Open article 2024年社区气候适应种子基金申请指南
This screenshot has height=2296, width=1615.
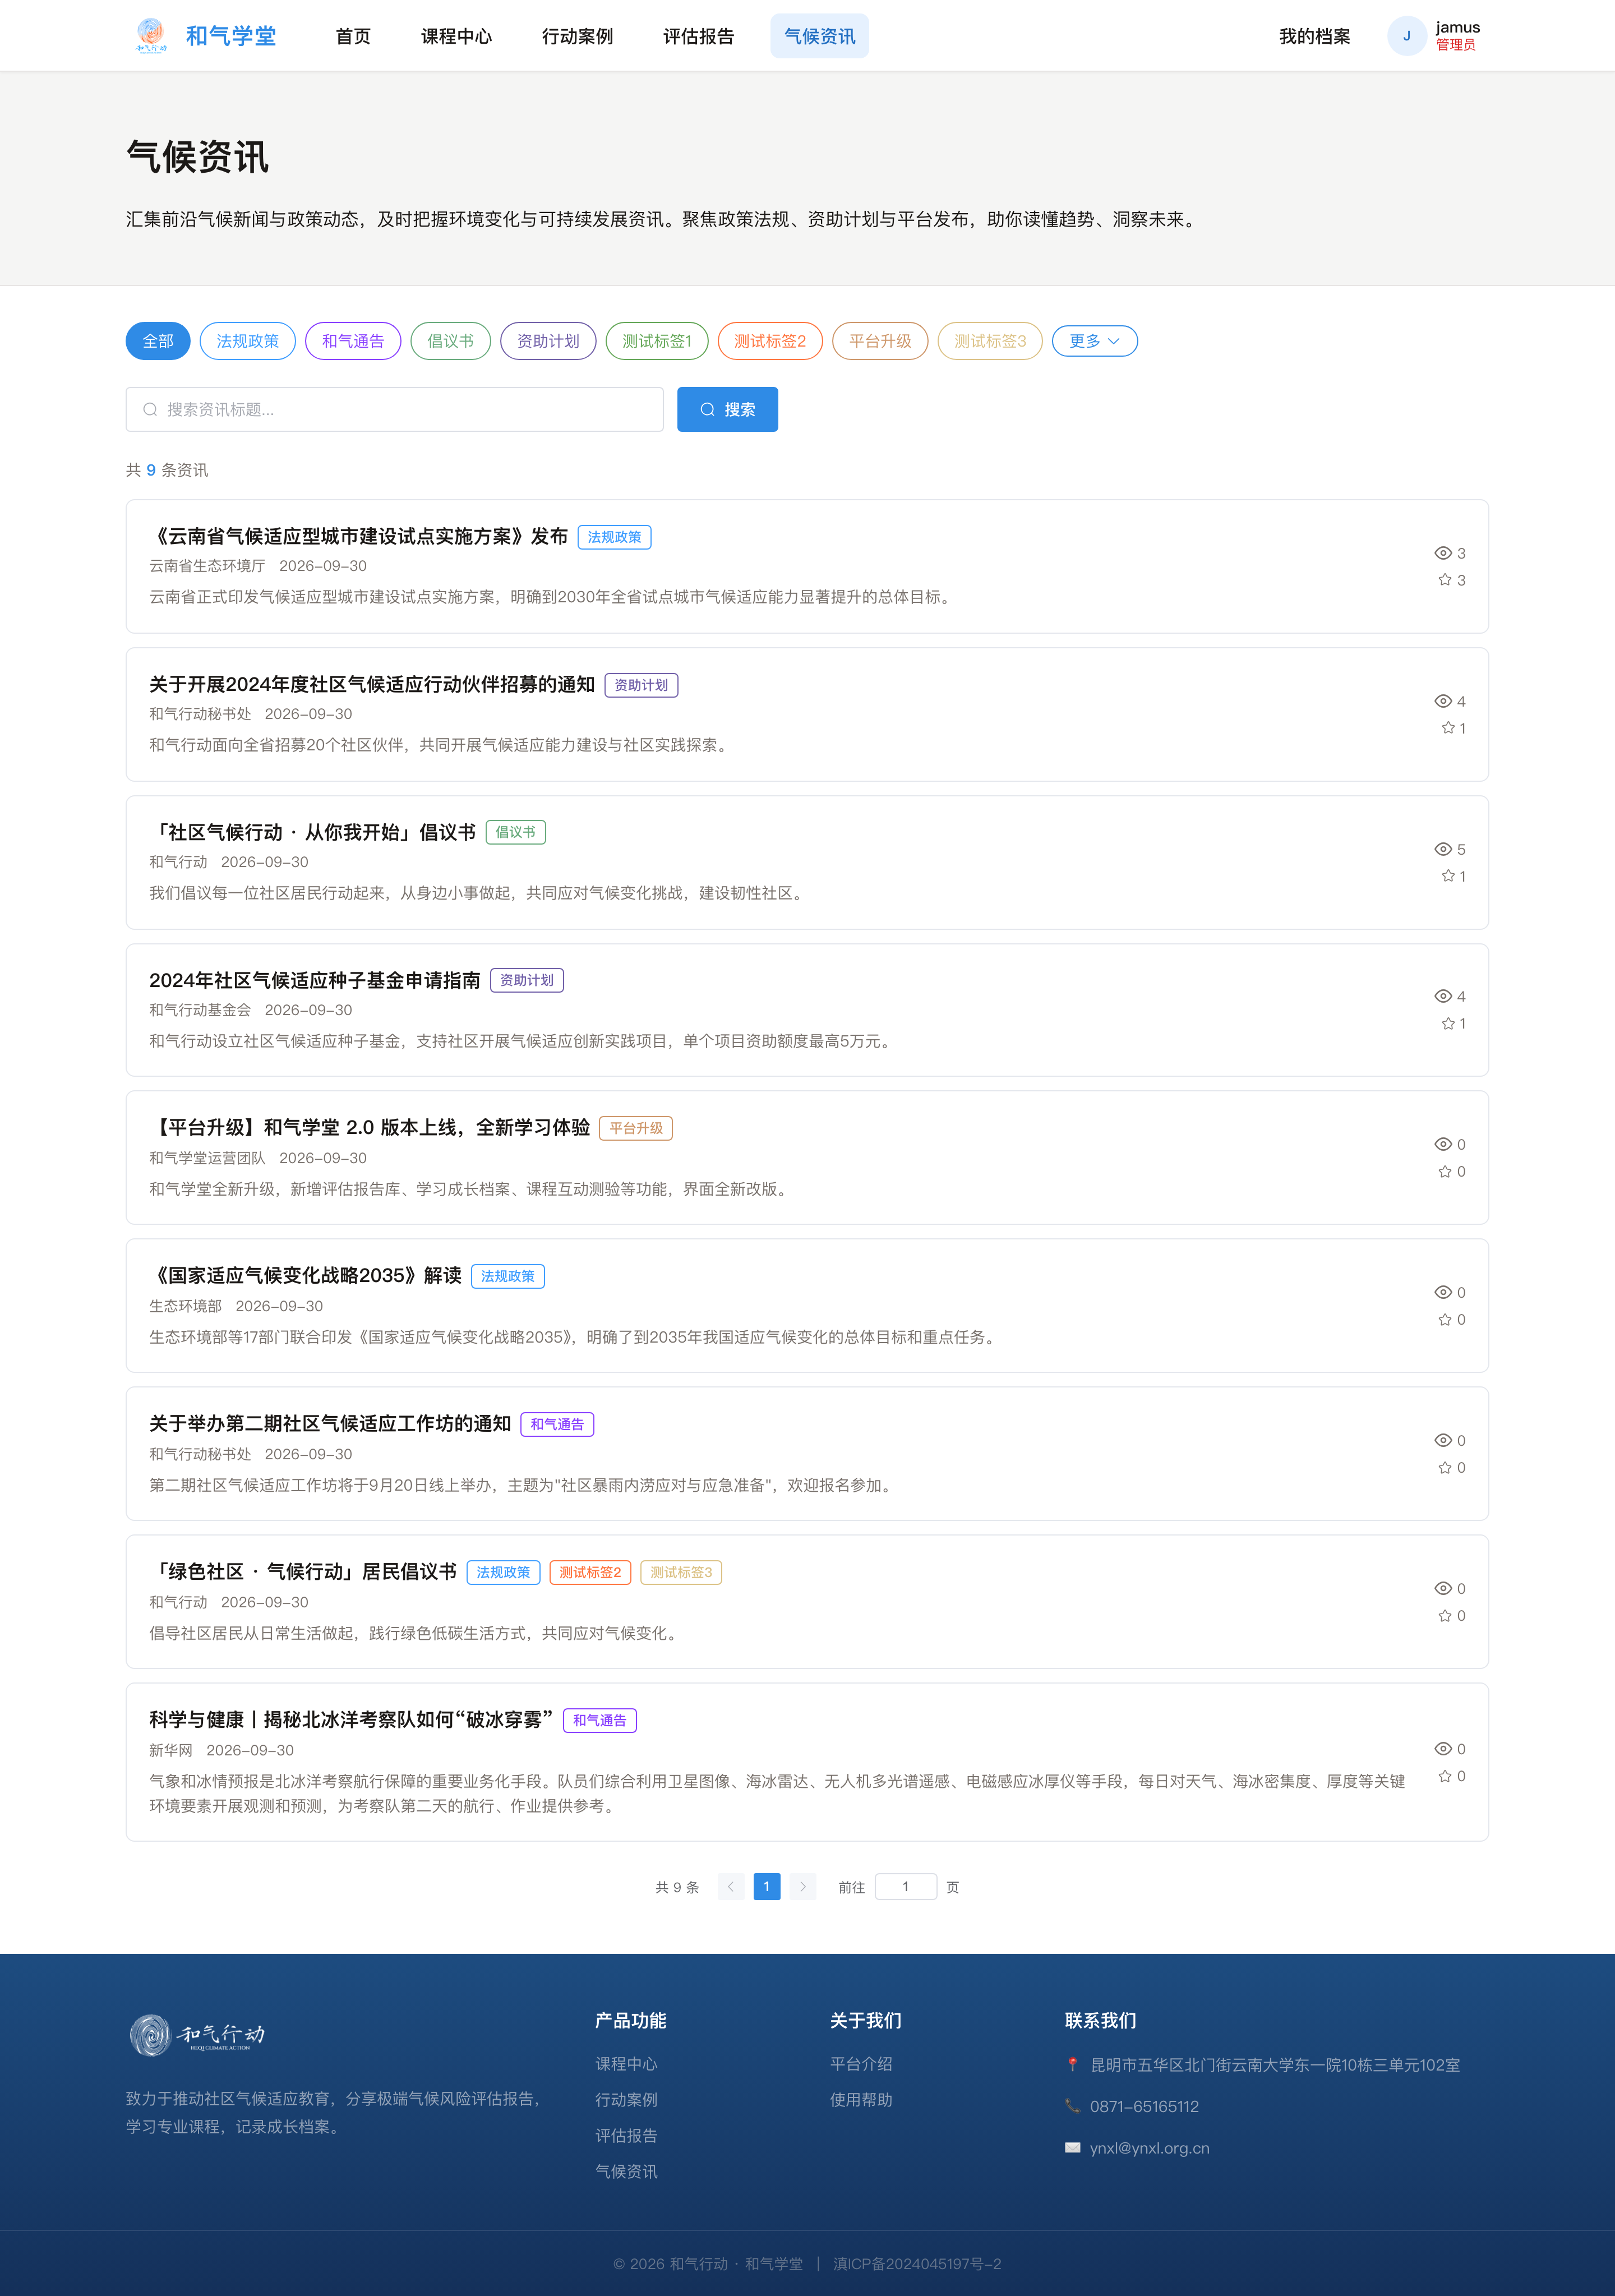pos(314,980)
